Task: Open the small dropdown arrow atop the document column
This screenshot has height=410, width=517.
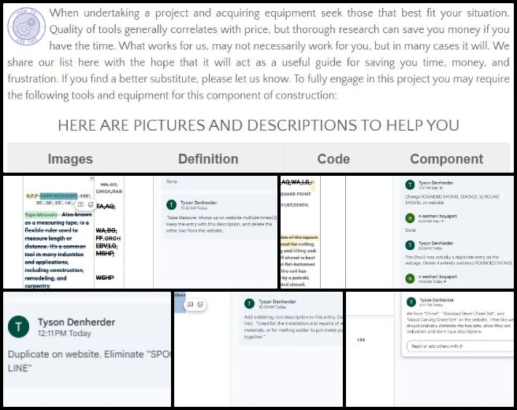Action: pos(91,178)
